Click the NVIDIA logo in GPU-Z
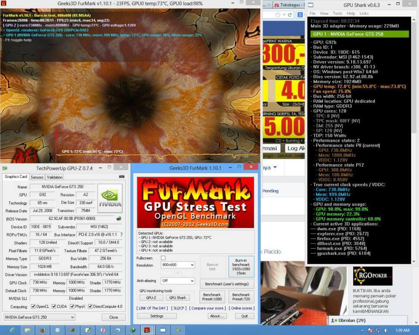This screenshot has width=419, height=335. click(110, 198)
